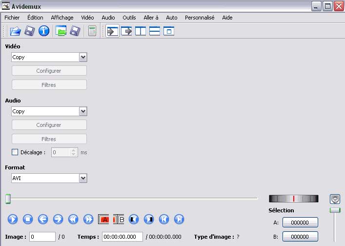345x246 pixels.
Task: Click the timeline seek slider handle
Action: pyautogui.click(x=8, y=199)
